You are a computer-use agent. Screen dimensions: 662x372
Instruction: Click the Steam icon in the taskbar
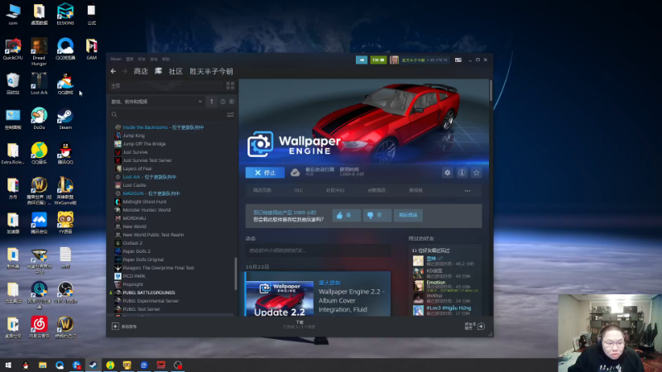point(94,365)
